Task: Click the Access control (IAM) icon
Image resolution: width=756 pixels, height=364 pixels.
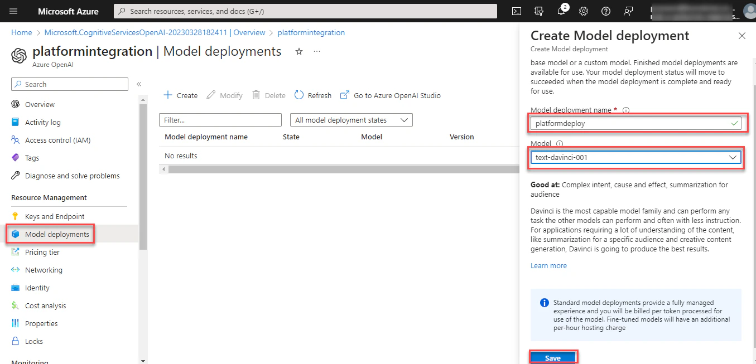Action: 16,140
